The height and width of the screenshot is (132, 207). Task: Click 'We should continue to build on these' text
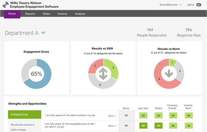tap(22, 127)
